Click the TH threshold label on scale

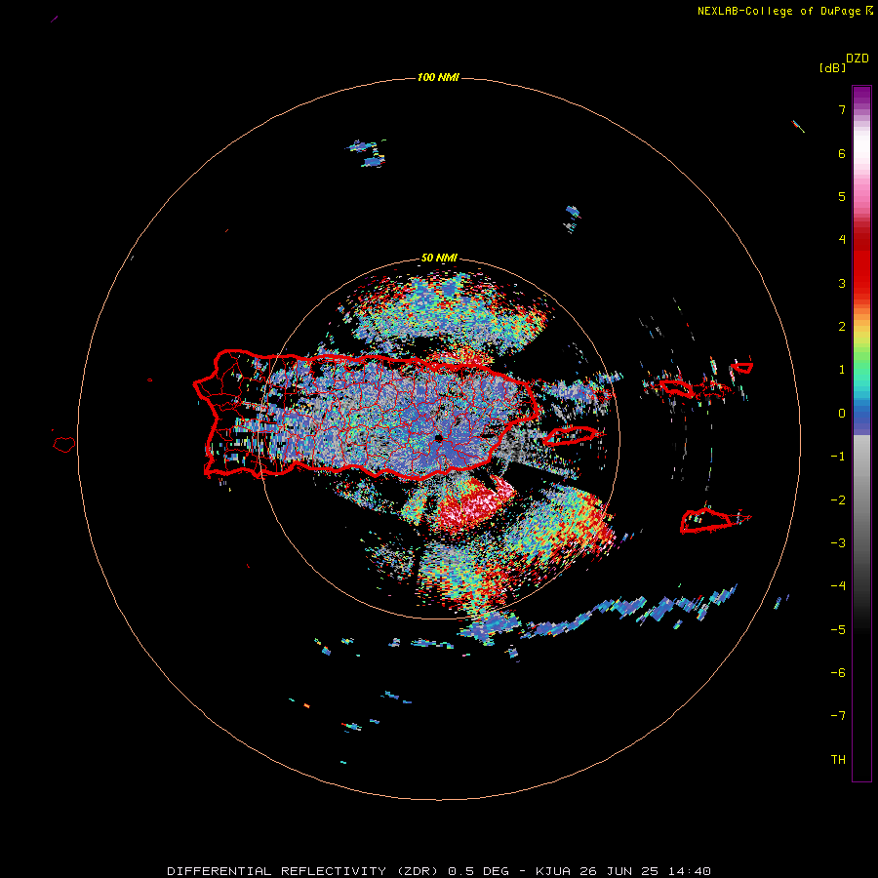(838, 760)
